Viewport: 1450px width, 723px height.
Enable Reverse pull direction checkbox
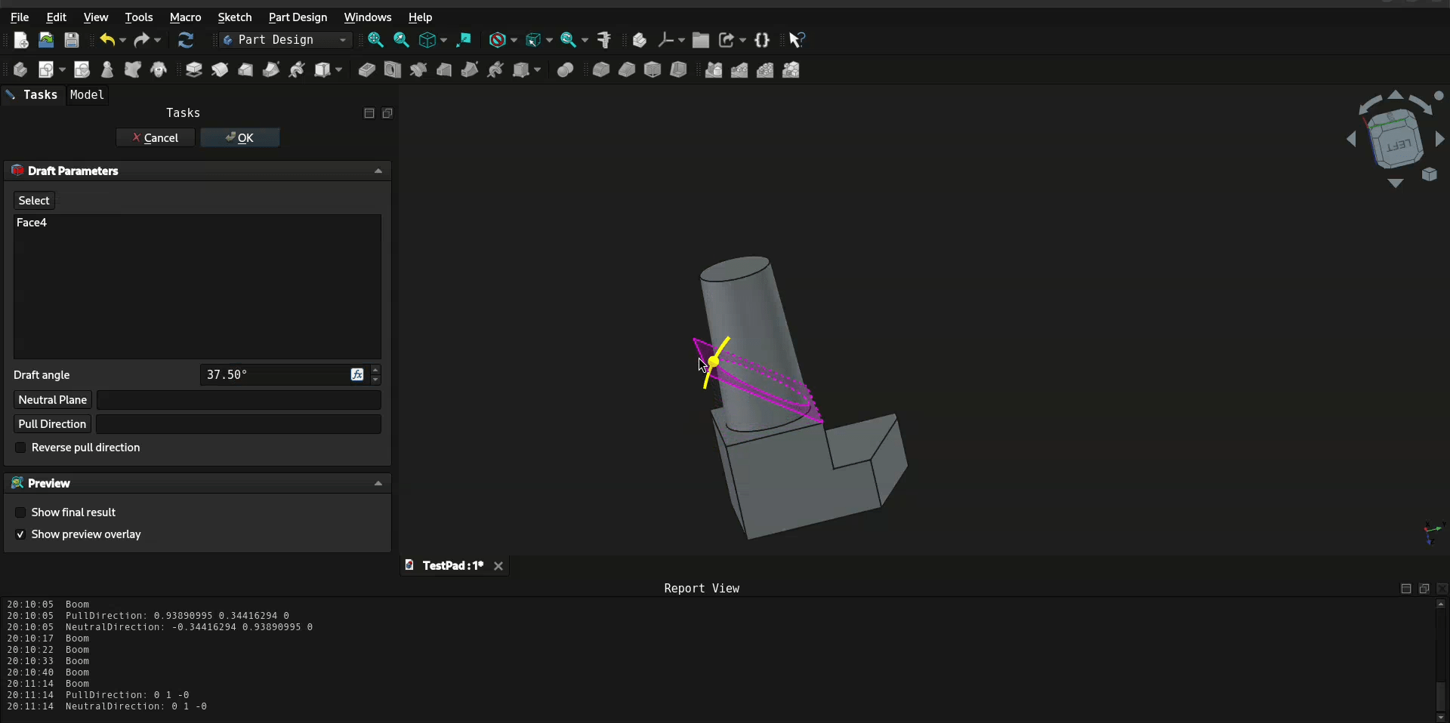pyautogui.click(x=20, y=448)
